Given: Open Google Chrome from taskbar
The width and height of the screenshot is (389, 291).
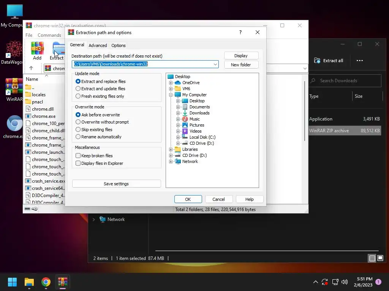Looking at the screenshot, I should (46, 282).
